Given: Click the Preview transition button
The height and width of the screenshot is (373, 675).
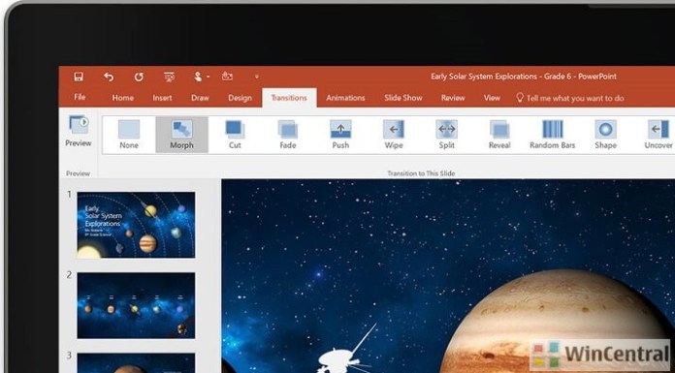Looking at the screenshot, I should click(79, 131).
